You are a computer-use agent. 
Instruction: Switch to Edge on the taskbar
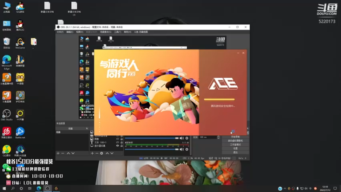39,189
